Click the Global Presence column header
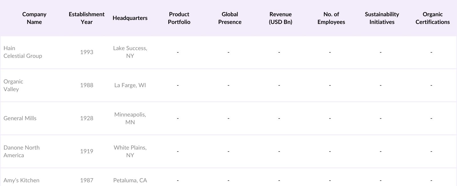The image size is (457, 186). (230, 18)
